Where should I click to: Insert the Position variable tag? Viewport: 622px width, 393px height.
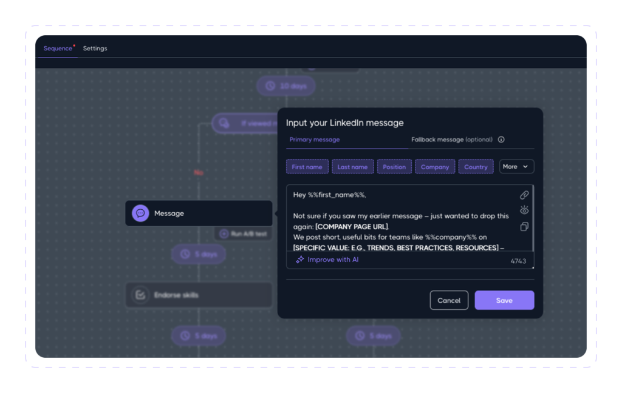[x=394, y=167]
